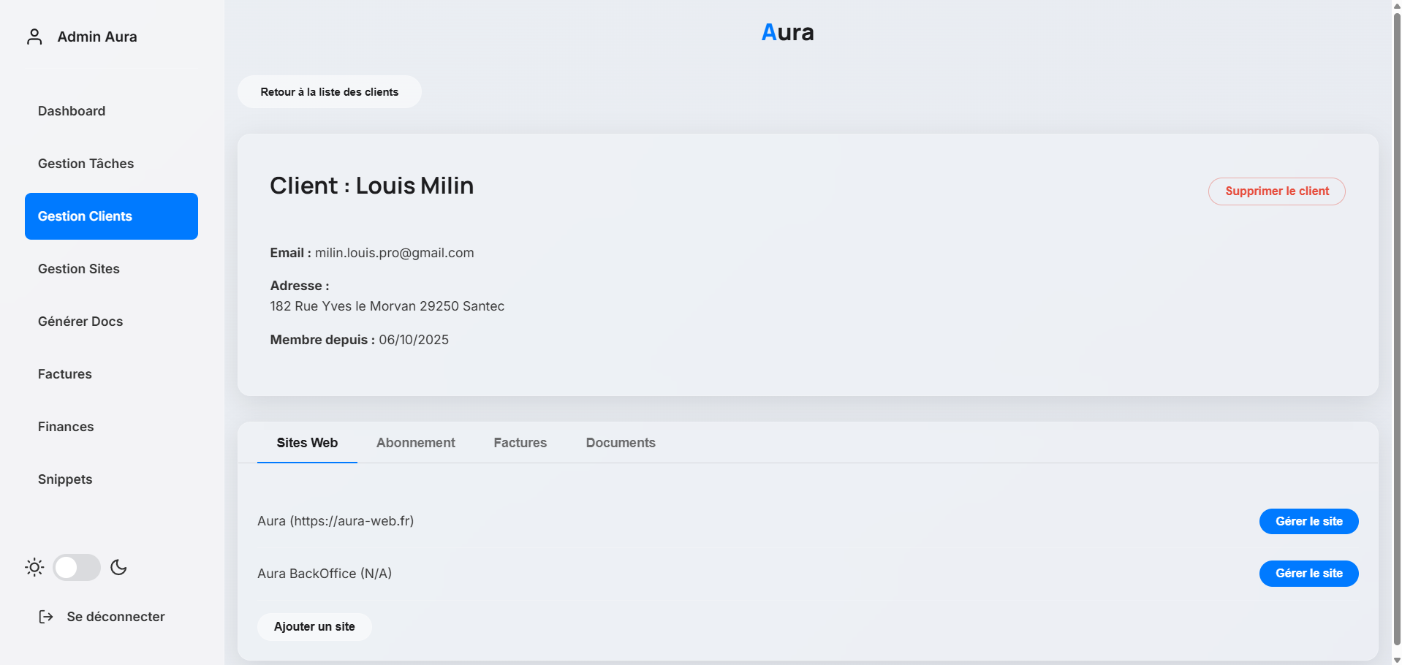Click Retour à la liste des clients

[x=329, y=91]
